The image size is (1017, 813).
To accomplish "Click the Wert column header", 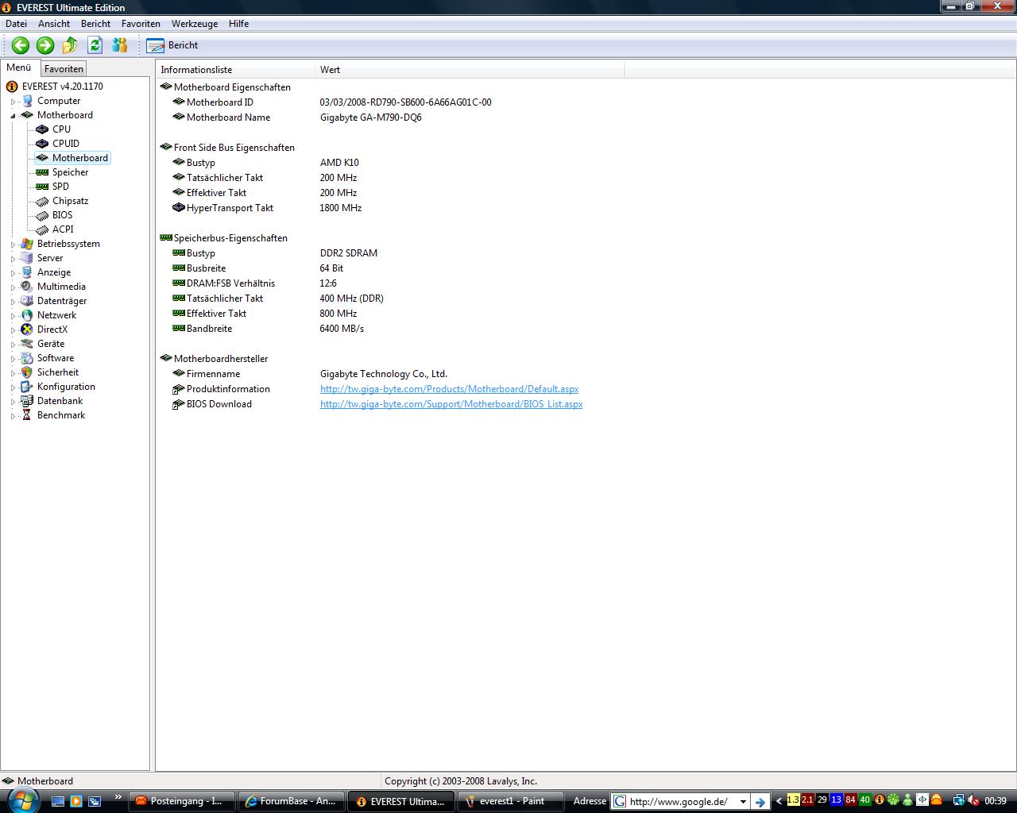I will 470,70.
